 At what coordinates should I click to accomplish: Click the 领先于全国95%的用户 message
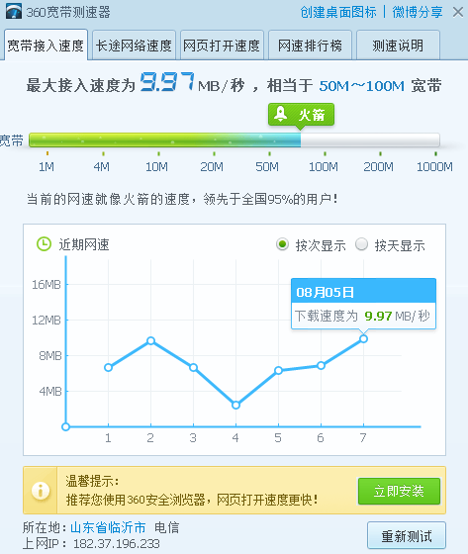[270, 199]
